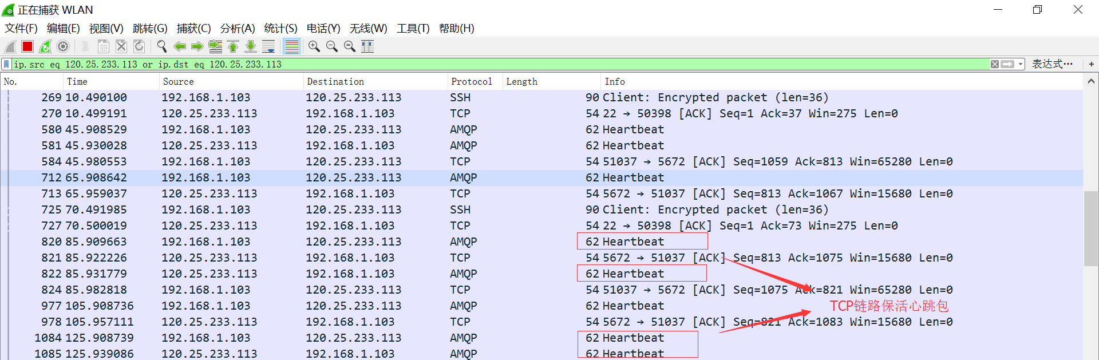The image size is (1099, 360).
Task: Toggle auto-scroll during live capture
Action: pos(268,46)
